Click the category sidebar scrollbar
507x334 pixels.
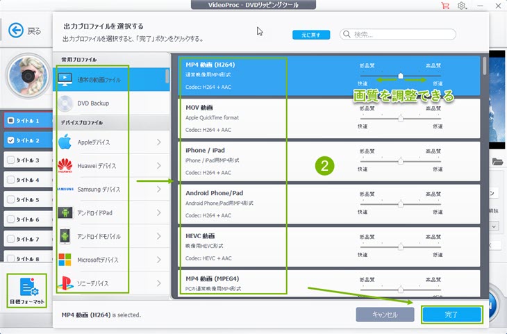(x=167, y=76)
